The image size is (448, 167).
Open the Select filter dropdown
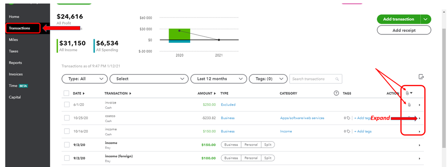pyautogui.click(x=149, y=79)
